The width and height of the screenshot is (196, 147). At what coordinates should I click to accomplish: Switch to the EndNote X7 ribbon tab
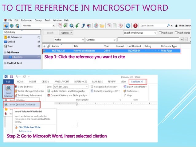(137, 82)
